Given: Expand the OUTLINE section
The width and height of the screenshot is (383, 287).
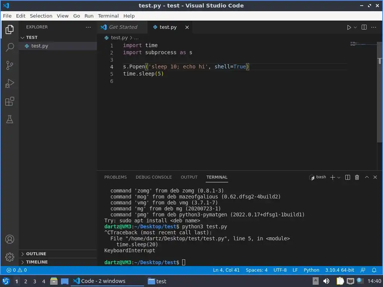Looking at the screenshot, I should coord(58,254).
